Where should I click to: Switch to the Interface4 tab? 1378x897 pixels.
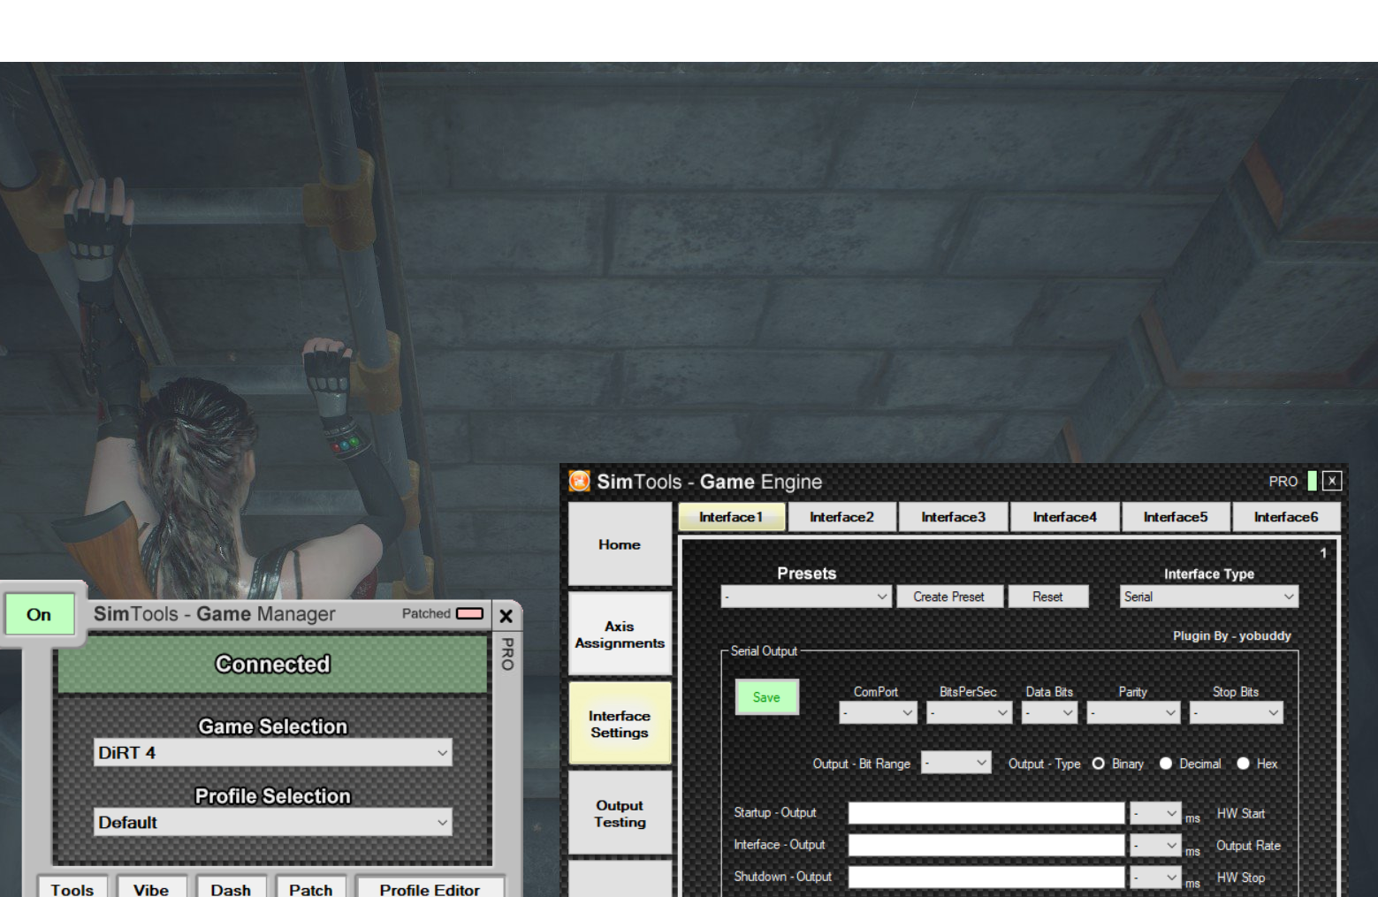point(1064,517)
